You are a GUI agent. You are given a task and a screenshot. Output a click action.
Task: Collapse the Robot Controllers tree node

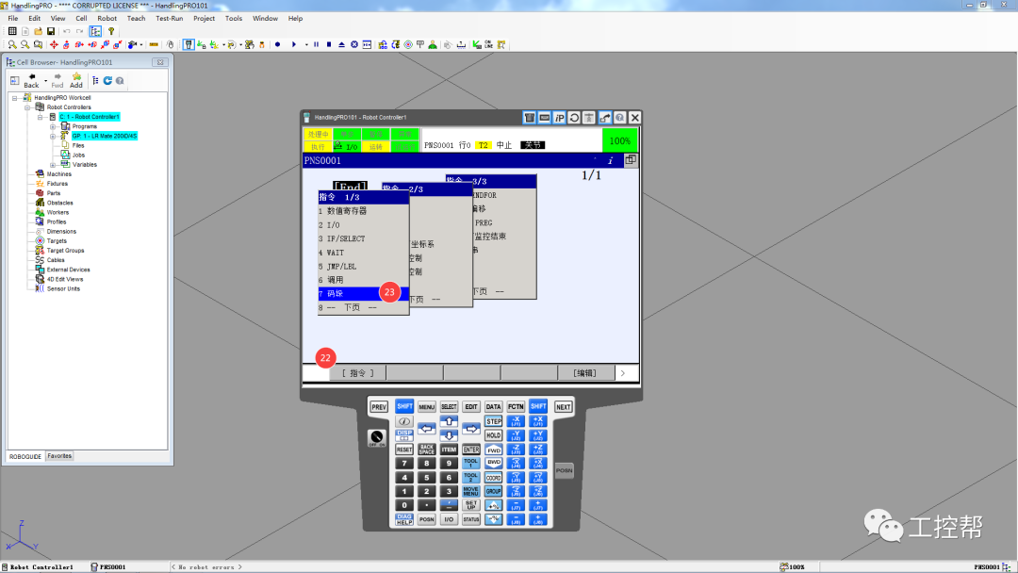(28, 107)
